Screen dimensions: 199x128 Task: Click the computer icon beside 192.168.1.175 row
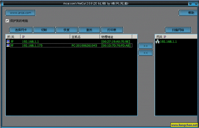pos(8,46)
